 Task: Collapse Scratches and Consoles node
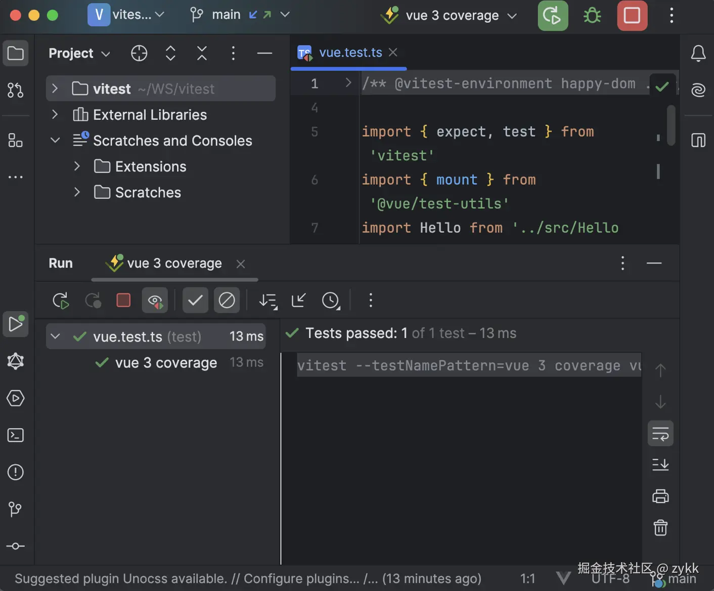click(x=55, y=141)
